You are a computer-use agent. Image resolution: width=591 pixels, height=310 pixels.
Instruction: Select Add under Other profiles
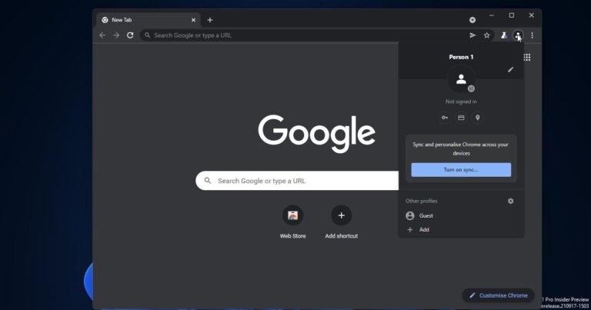pyautogui.click(x=461, y=229)
